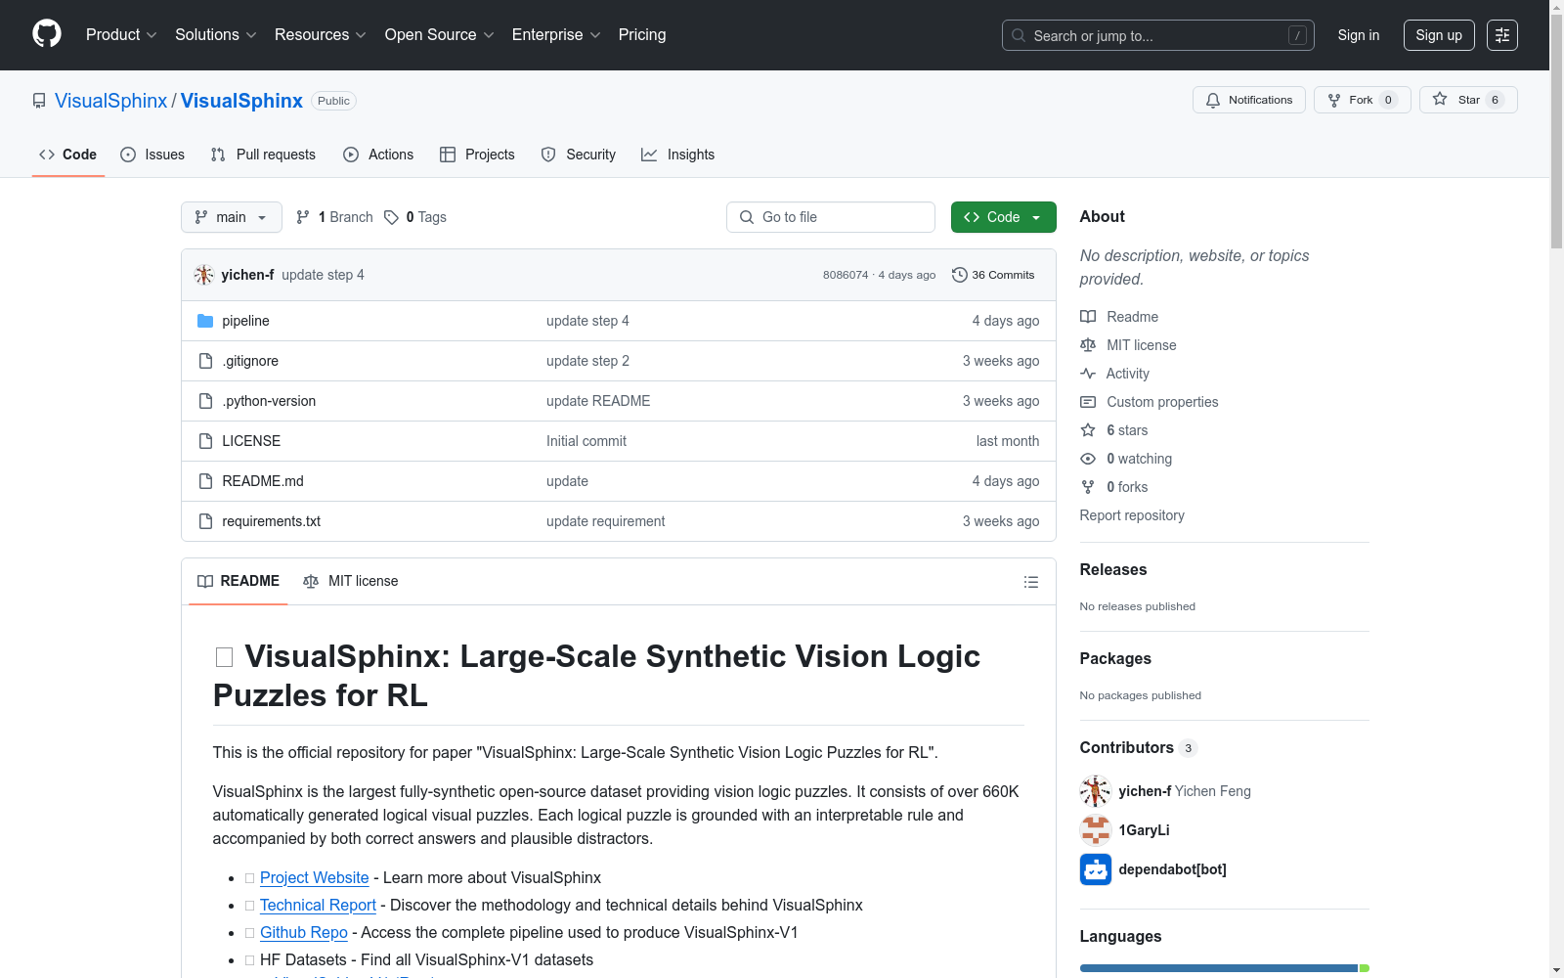Click the 8086074 commit hash

pos(846,275)
